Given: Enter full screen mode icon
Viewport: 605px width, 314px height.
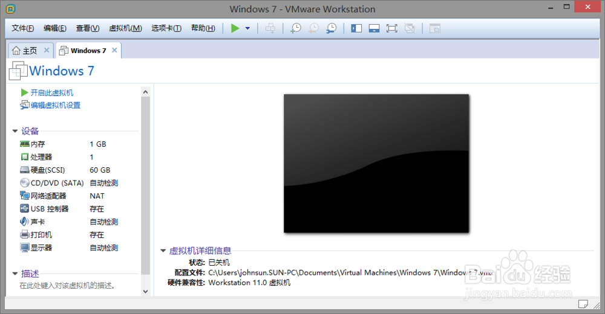Looking at the screenshot, I should pyautogui.click(x=392, y=28).
